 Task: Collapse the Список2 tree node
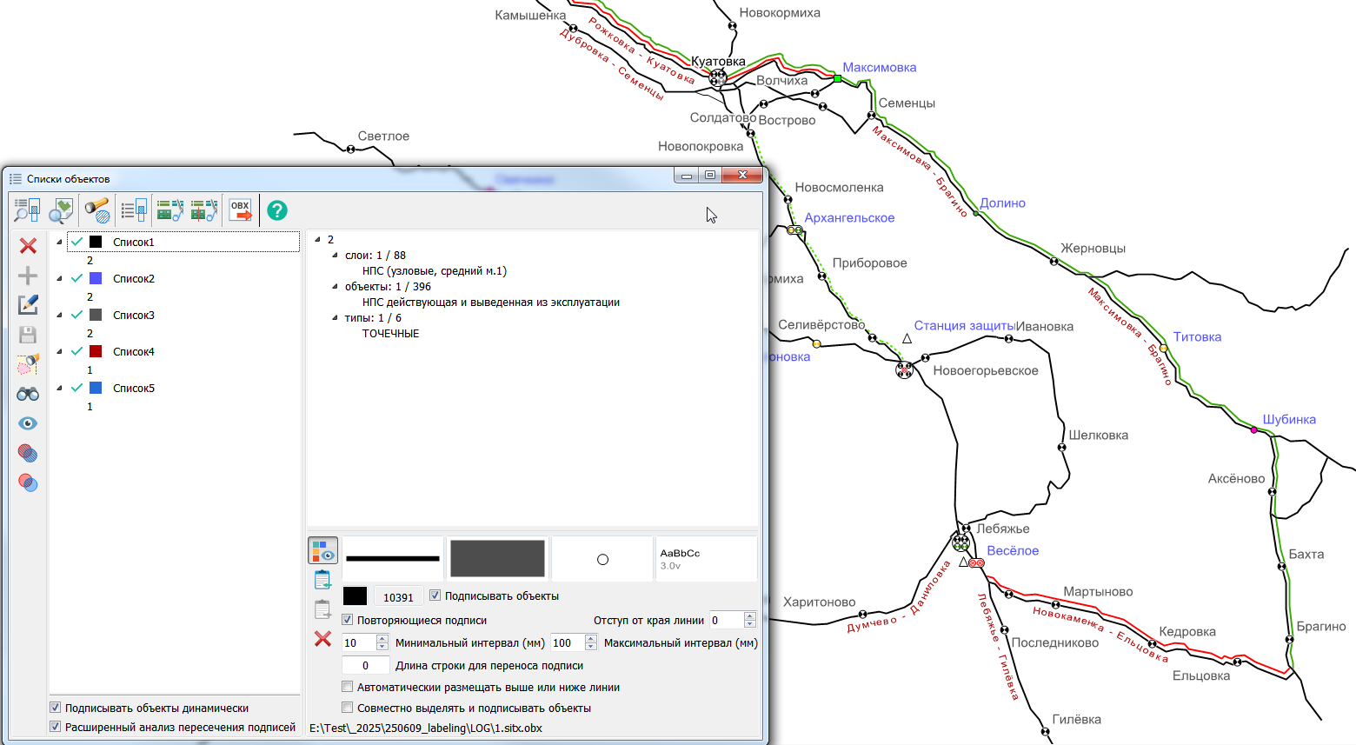[59, 279]
